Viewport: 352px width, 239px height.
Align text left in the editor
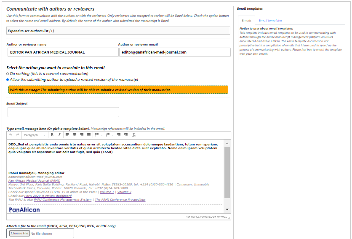pos(67,135)
